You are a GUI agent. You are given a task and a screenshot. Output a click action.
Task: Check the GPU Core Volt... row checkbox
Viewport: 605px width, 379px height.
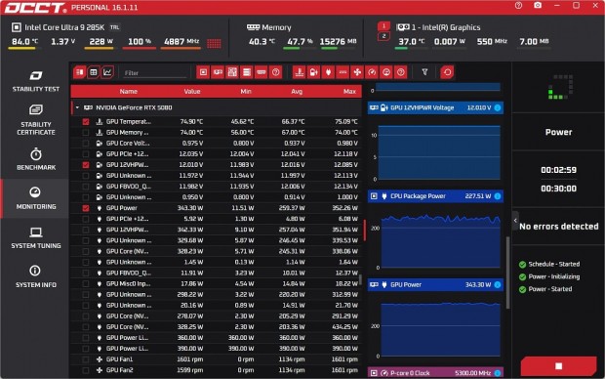coord(86,144)
